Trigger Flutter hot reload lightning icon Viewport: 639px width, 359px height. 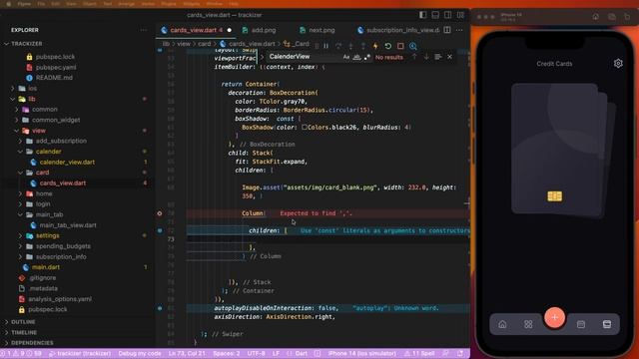click(375, 46)
